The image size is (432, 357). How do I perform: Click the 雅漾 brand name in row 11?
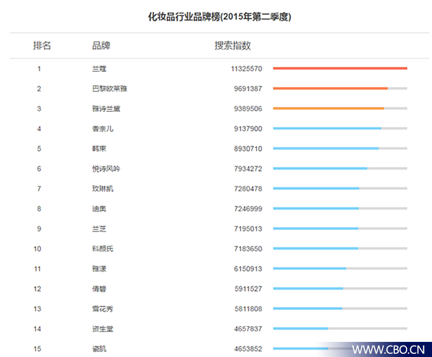99,269
